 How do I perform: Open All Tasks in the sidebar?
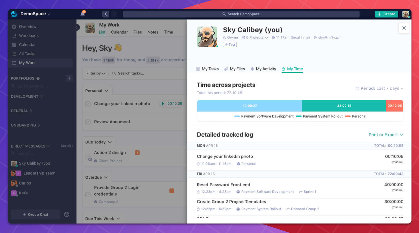point(27,53)
